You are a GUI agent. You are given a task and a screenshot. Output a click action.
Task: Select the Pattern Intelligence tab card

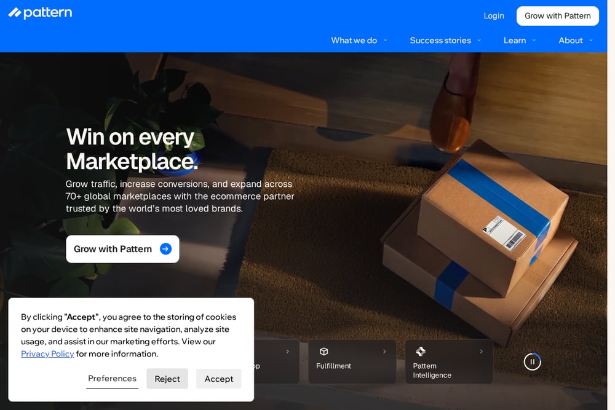[x=449, y=361]
